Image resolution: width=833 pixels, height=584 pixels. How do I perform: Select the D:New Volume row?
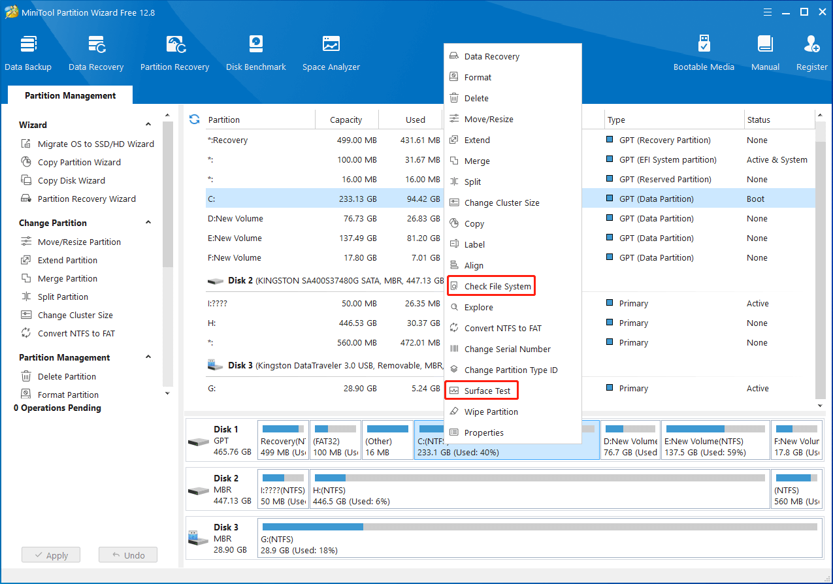coord(510,218)
